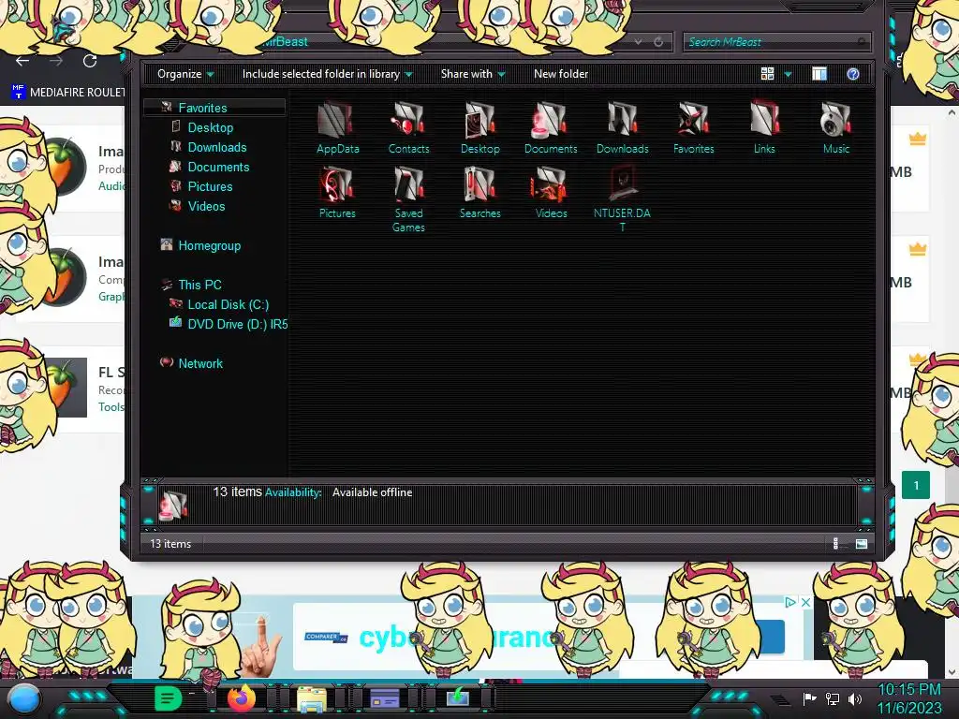Open the Links folder
The width and height of the screenshot is (959, 719).
coord(764,127)
